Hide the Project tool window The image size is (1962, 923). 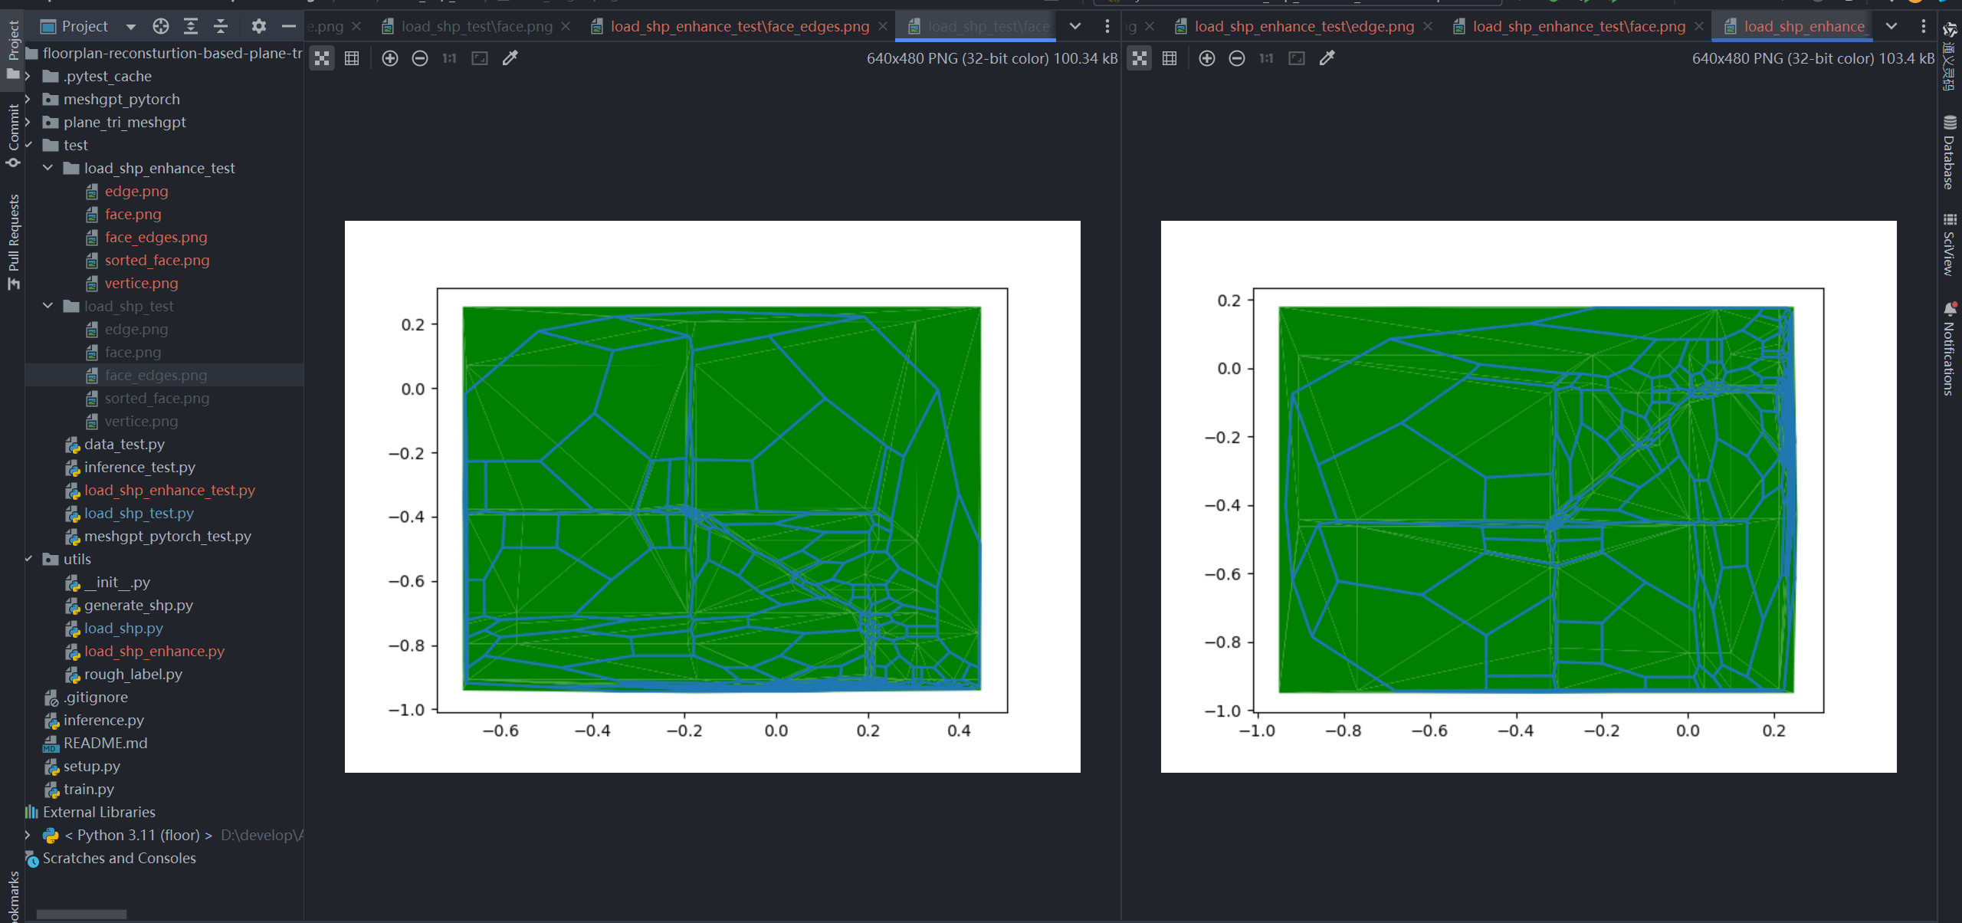pyautogui.click(x=289, y=27)
